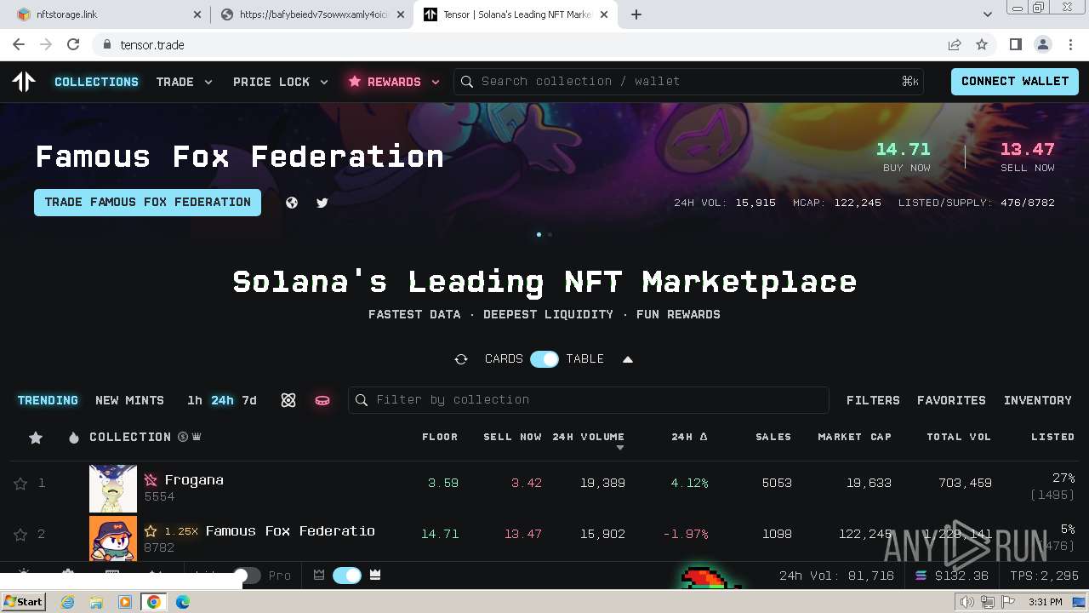Screen dimensions: 1089x613
Task: Go back in Chrome
Action: click(x=19, y=44)
